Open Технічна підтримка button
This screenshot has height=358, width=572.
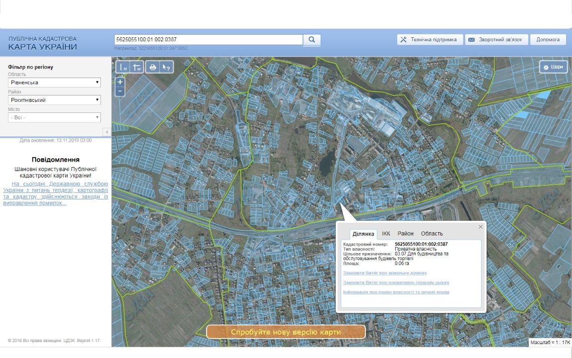429,39
